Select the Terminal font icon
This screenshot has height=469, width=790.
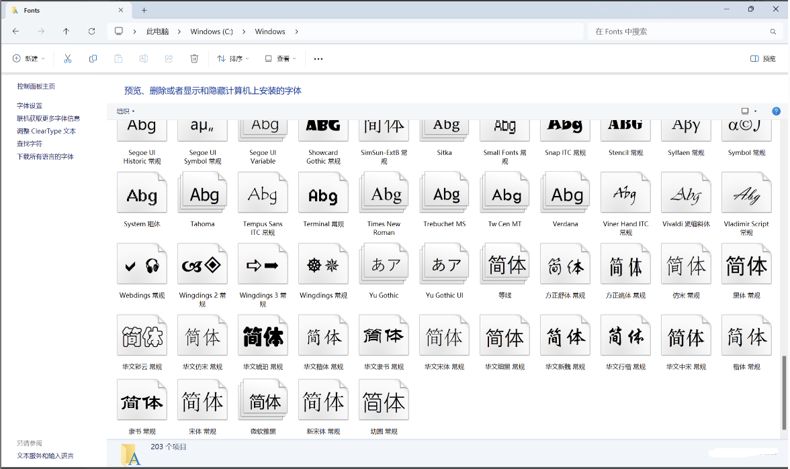pos(324,192)
